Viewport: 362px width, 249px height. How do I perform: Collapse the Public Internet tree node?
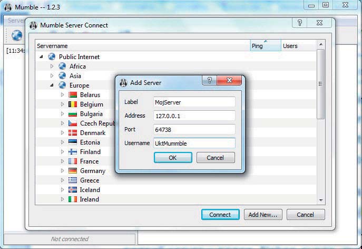[41, 56]
